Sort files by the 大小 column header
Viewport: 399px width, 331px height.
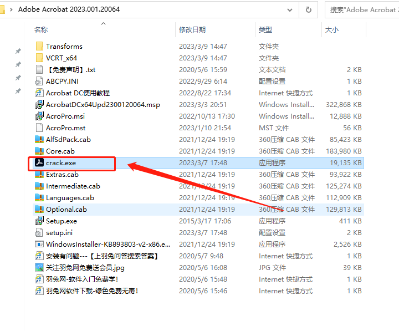point(332,30)
